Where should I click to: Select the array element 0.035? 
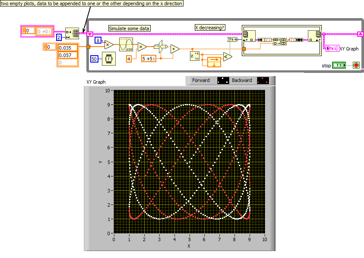[67, 48]
